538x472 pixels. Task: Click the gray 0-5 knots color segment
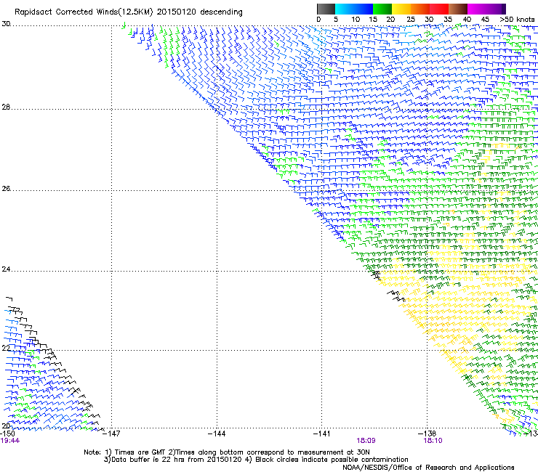click(x=326, y=9)
